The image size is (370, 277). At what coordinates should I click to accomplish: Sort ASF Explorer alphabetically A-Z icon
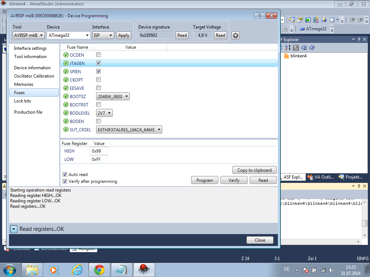point(288,48)
